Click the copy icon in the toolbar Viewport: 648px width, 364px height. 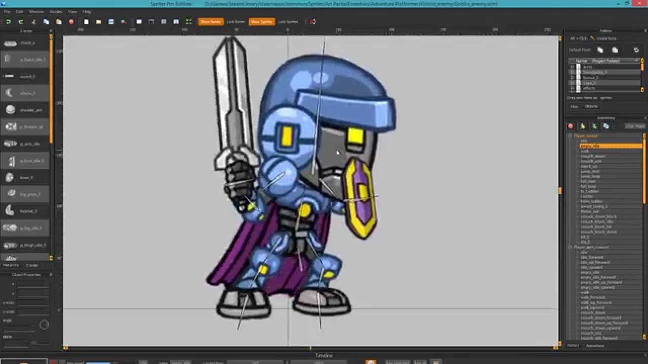[x=46, y=22]
